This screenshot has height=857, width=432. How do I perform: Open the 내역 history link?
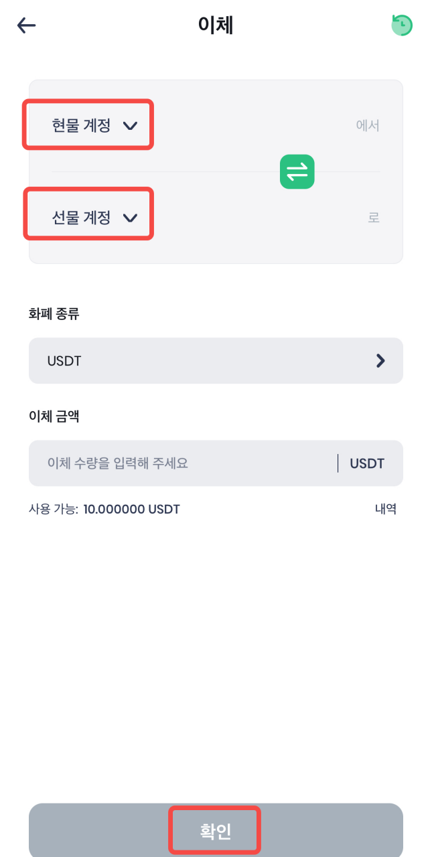(x=385, y=509)
